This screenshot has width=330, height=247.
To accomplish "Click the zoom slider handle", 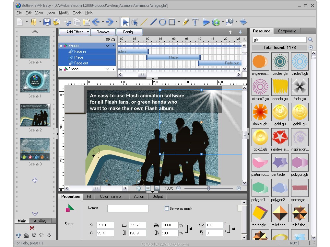I will [x=208, y=188].
